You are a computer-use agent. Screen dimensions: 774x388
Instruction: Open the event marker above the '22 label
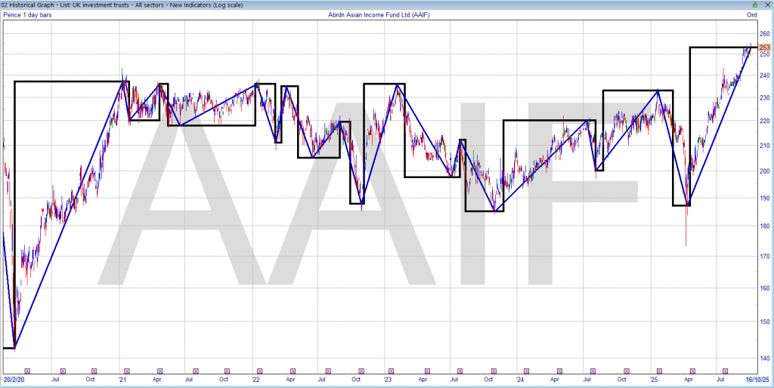(260, 371)
